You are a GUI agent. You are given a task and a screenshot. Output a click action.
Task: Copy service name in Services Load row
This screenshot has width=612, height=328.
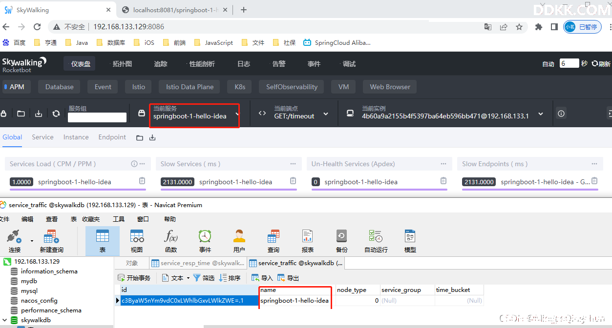(x=142, y=181)
